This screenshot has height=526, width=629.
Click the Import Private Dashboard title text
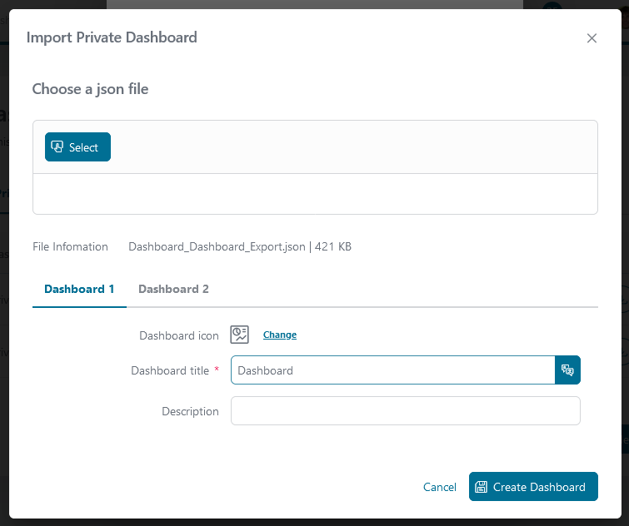pos(112,37)
